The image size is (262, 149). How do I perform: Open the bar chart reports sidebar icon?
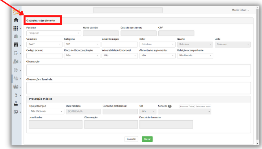tap(16, 62)
